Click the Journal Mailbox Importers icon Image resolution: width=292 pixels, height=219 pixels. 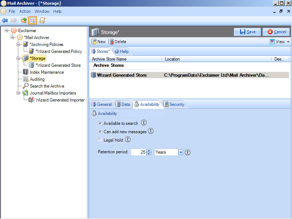tap(26, 93)
